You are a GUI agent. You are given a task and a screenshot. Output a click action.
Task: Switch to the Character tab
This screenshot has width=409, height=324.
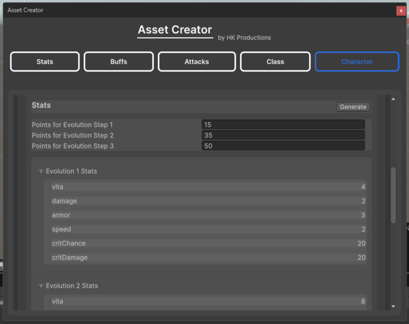click(x=356, y=62)
